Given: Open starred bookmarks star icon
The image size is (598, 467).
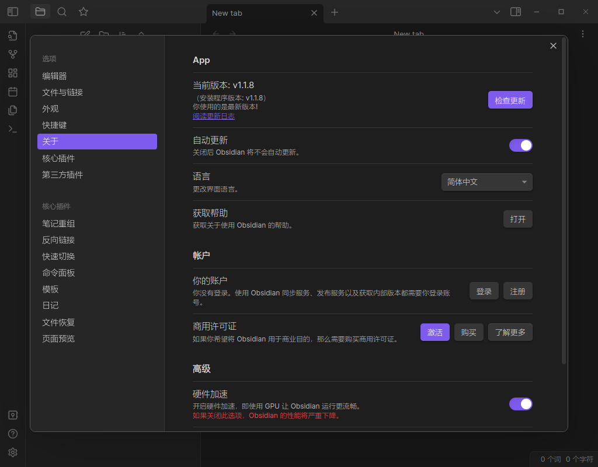Looking at the screenshot, I should pos(84,12).
